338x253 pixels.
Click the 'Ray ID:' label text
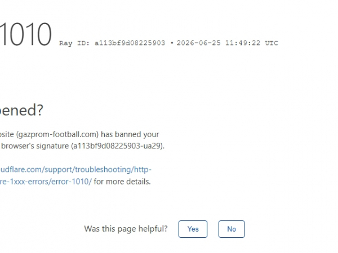(x=74, y=43)
